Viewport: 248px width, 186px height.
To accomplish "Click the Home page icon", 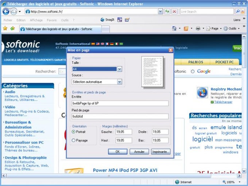I will [x=174, y=29].
